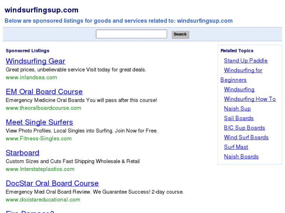Visit the www.Fitness-Singles.com link
This screenshot has width=285, height=213.
tap(39, 138)
